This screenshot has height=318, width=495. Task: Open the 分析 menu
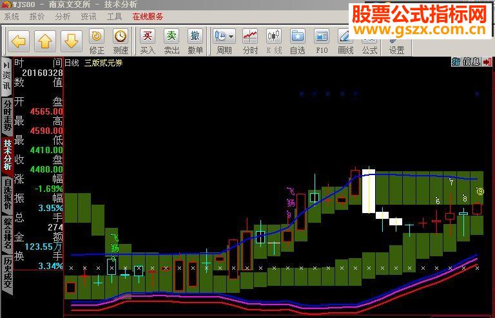pyautogui.click(x=63, y=16)
